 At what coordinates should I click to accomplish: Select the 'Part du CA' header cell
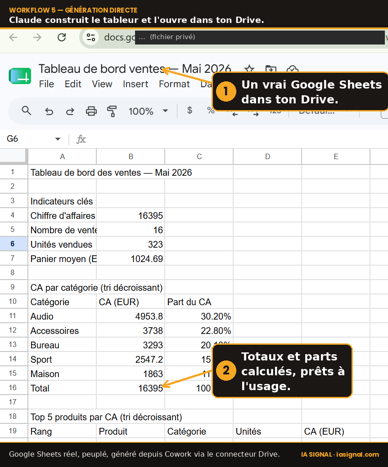click(x=199, y=302)
